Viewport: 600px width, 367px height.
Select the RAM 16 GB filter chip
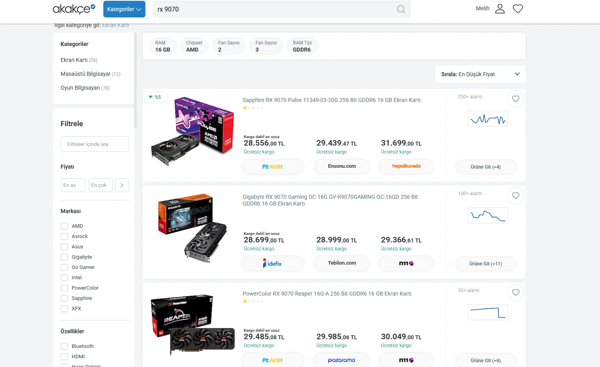pyautogui.click(x=163, y=46)
